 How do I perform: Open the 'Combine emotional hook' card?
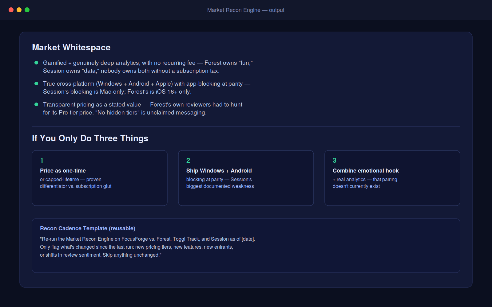(x=392, y=178)
